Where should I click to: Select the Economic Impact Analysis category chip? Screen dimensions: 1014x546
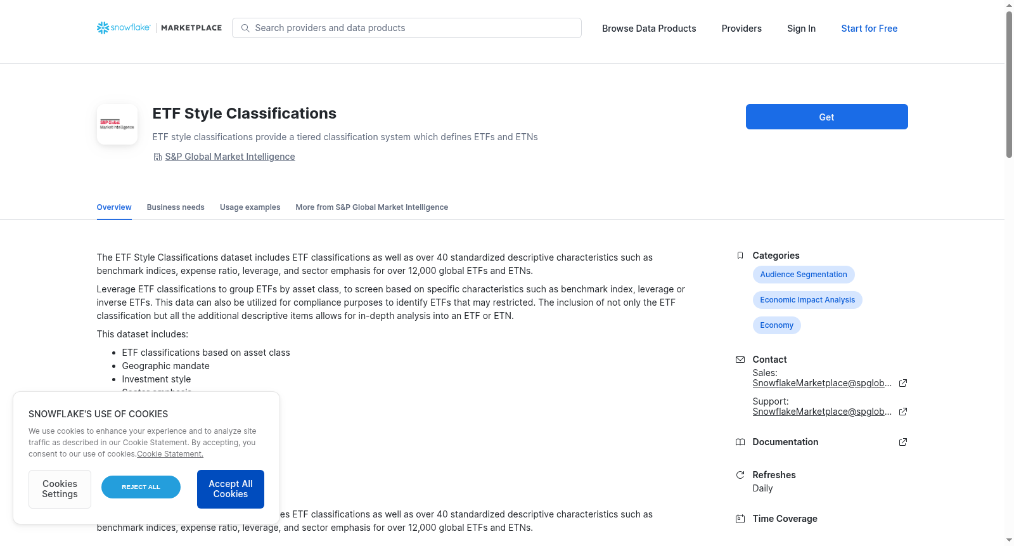pos(807,300)
